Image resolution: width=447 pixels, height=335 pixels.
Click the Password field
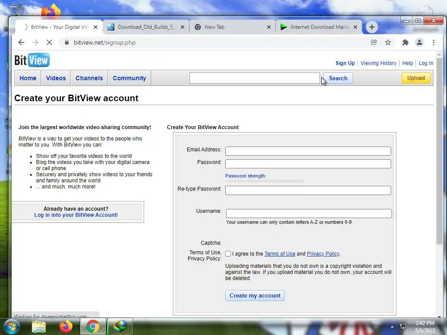[308, 164]
